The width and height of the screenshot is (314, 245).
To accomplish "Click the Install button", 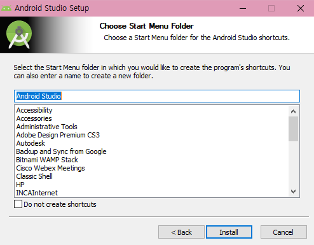I will tap(229, 232).
